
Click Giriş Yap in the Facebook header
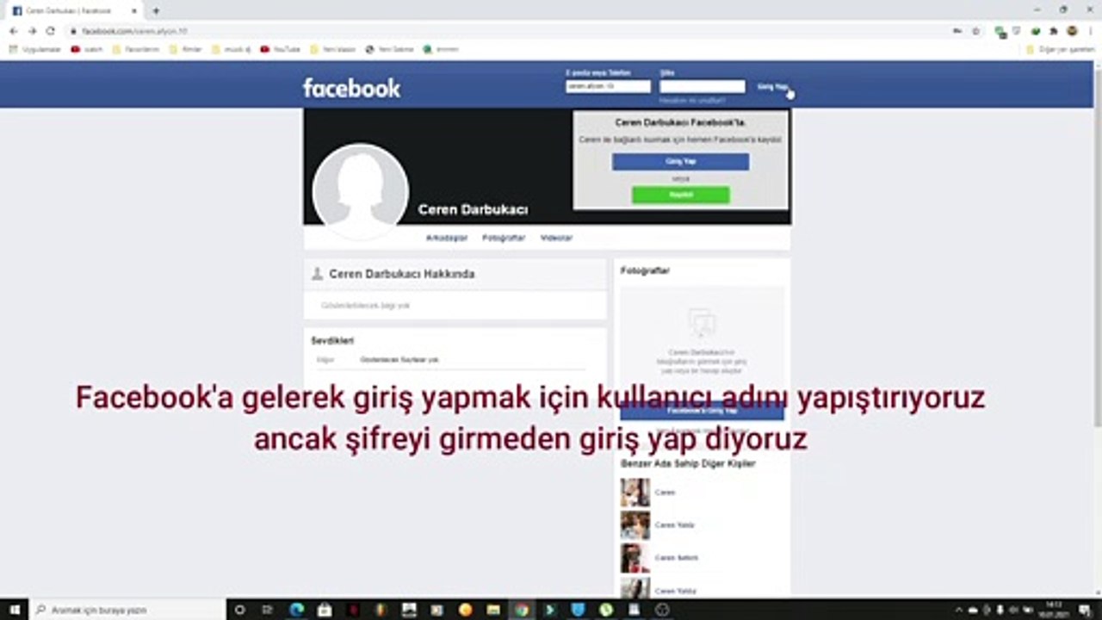[x=772, y=87]
